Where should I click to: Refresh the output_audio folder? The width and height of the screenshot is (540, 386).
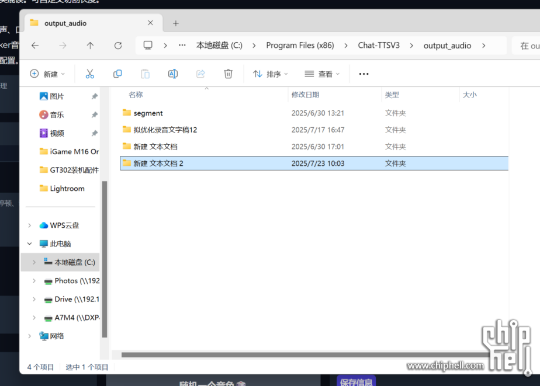118,46
